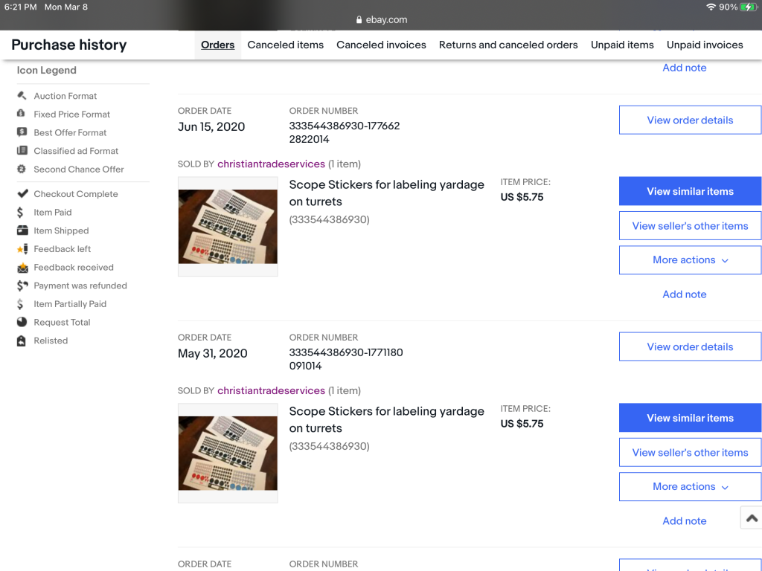Click the Item Paid dollar icon
This screenshot has height=571, width=762.
tap(20, 212)
